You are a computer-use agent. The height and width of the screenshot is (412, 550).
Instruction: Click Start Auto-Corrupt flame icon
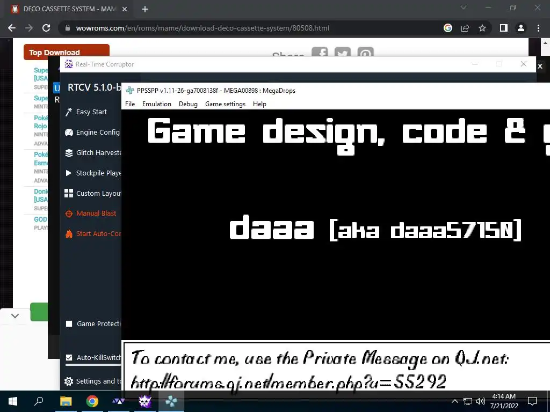point(69,234)
